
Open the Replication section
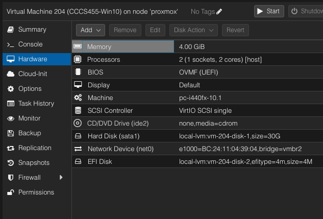pos(37,148)
